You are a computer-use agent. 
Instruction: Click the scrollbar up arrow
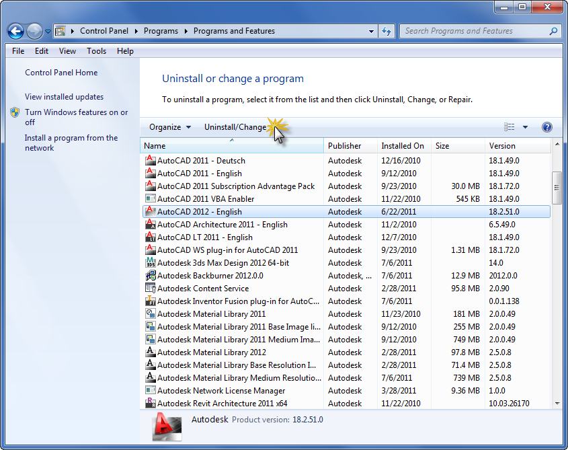point(557,145)
